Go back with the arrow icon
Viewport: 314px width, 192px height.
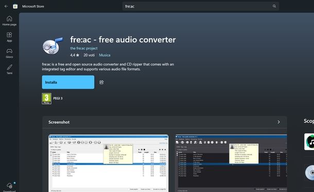coord(6,6)
